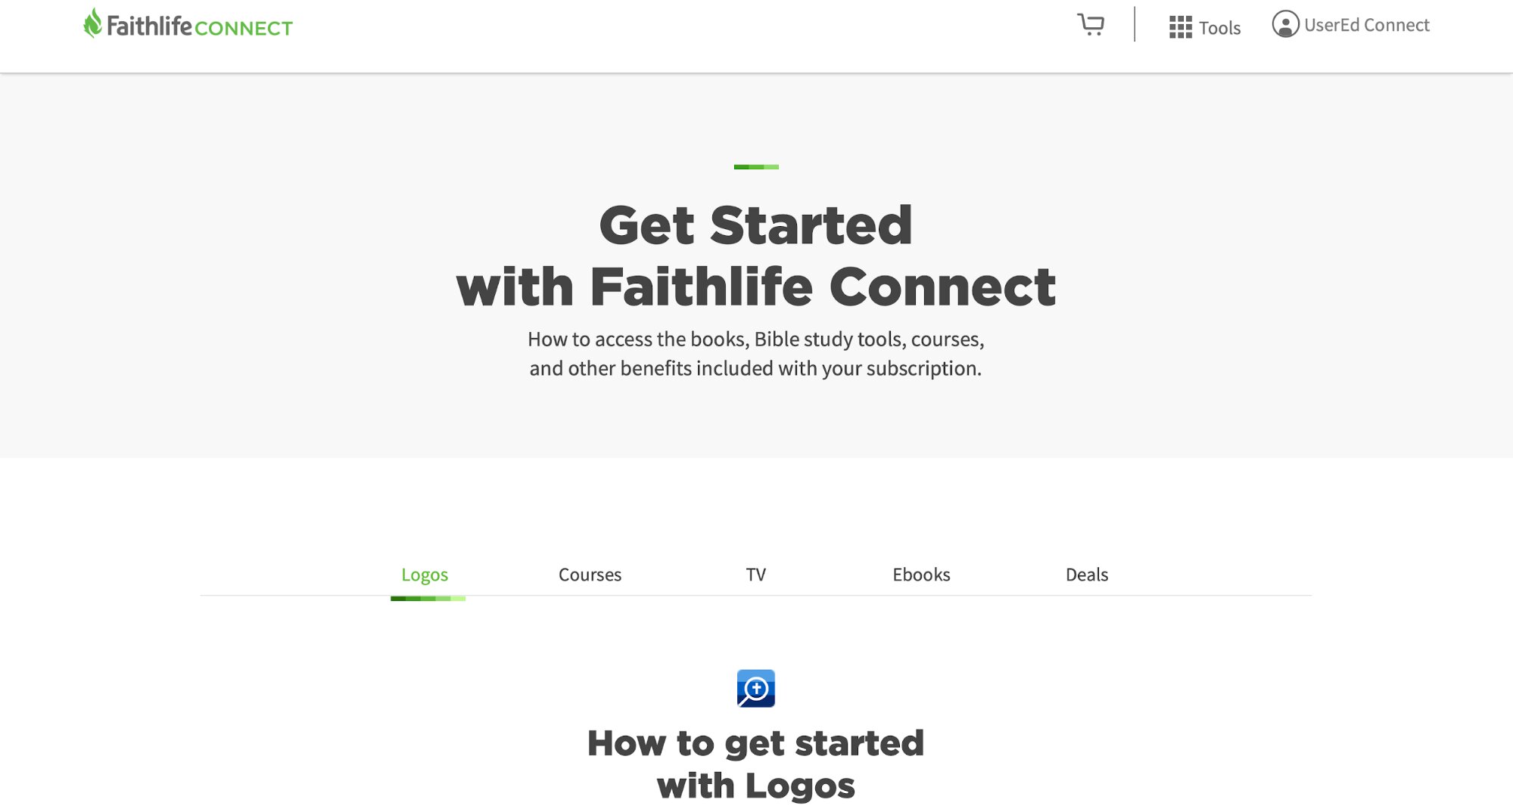Image resolution: width=1513 pixels, height=809 pixels.
Task: Click the Tools grid icon
Action: (1180, 27)
